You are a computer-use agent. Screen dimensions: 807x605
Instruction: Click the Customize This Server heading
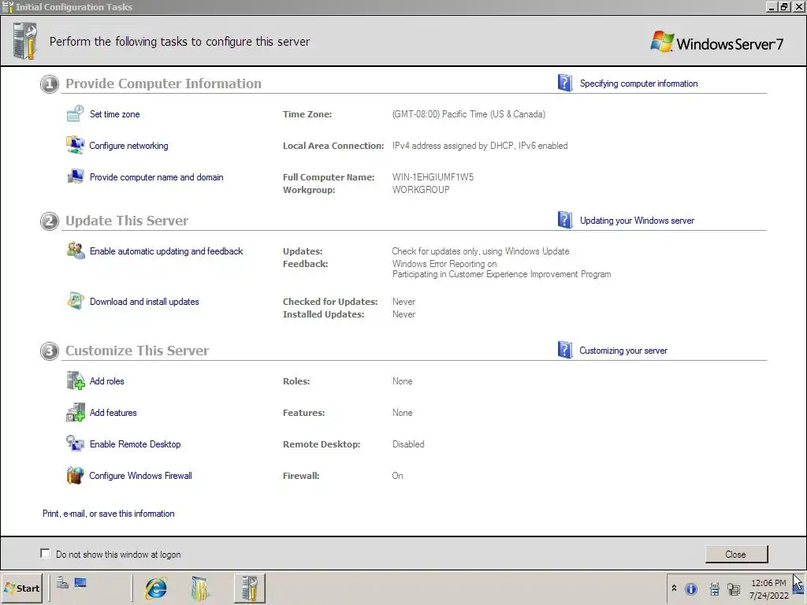pos(137,351)
